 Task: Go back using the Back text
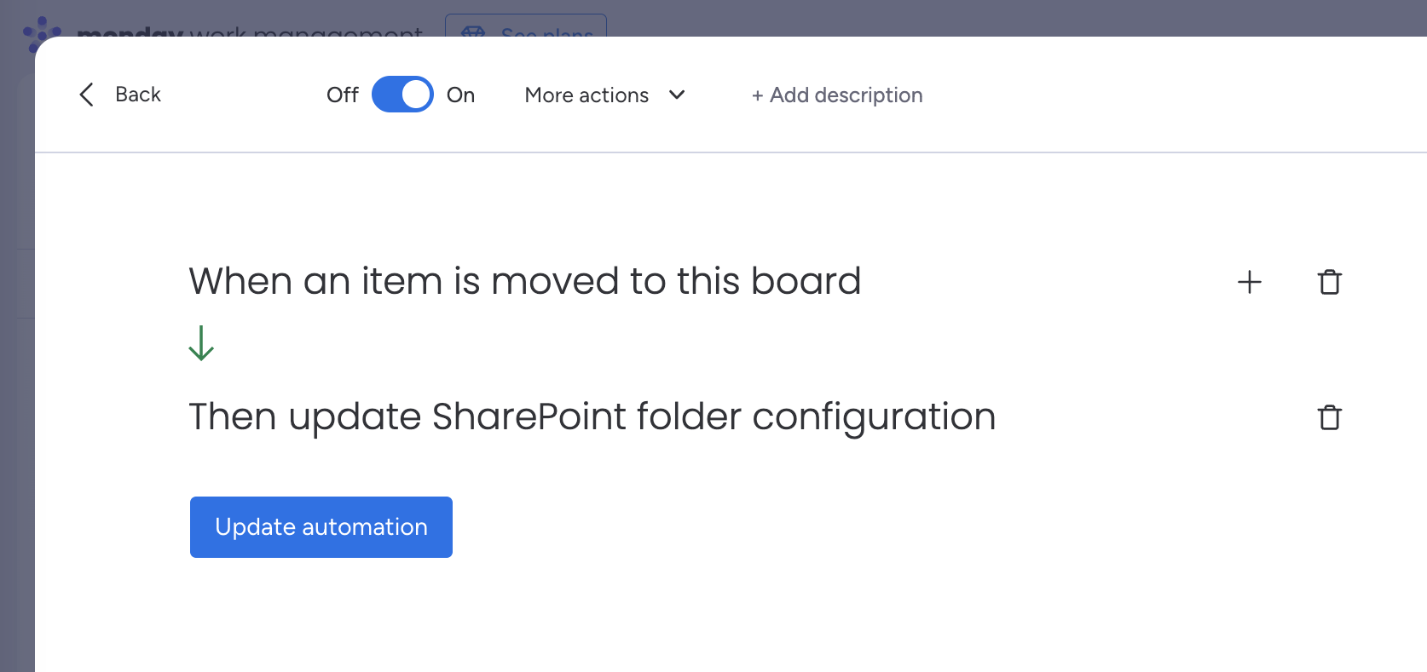[x=138, y=95]
